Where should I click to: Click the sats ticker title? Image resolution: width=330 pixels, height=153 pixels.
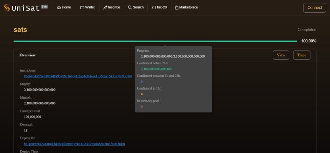(20, 29)
